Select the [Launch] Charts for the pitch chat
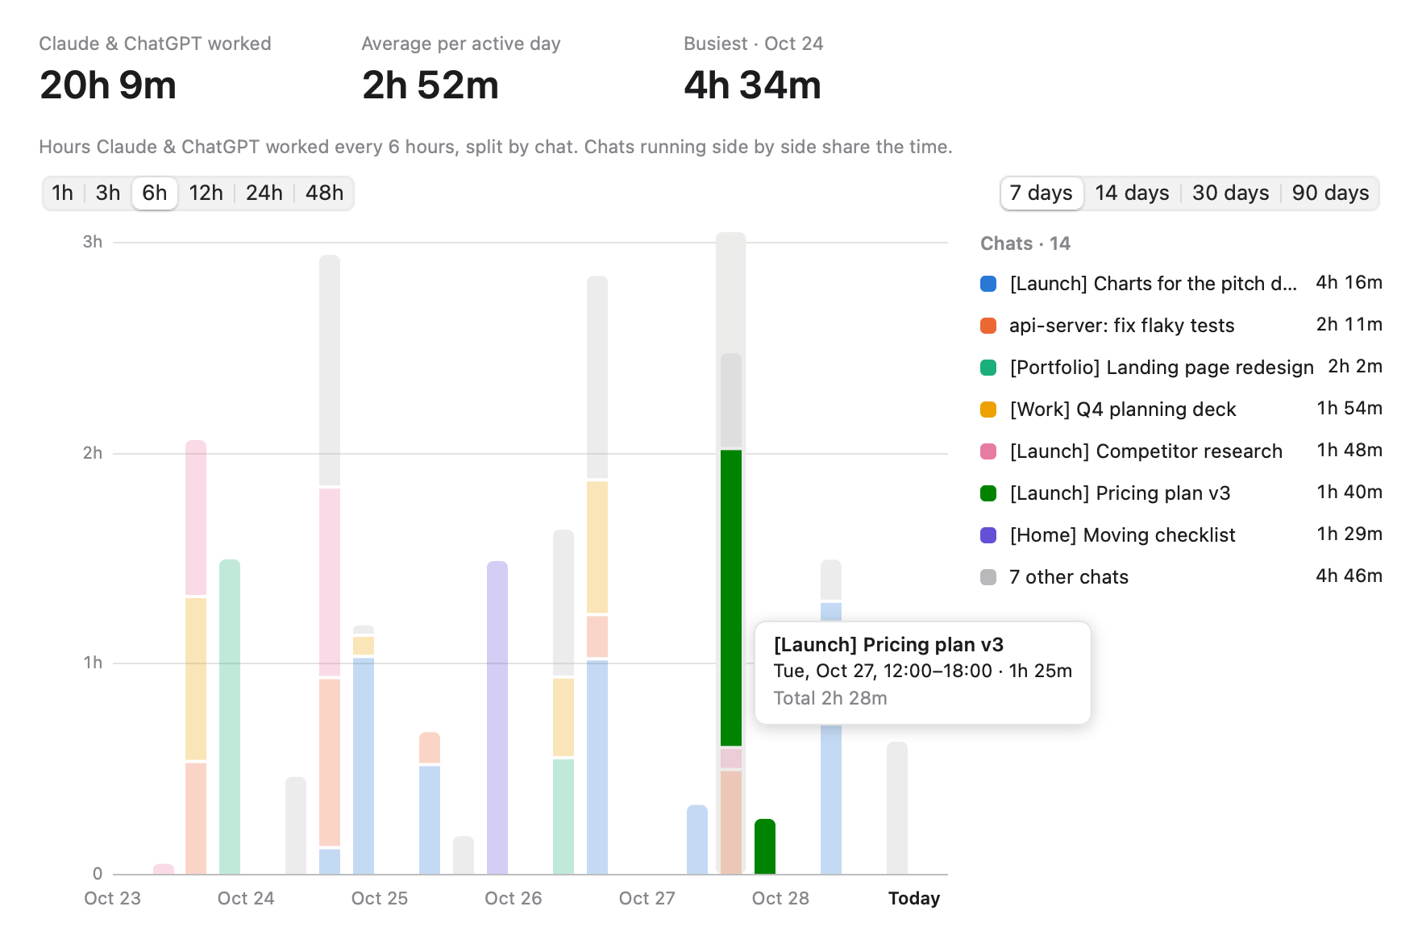This screenshot has width=1422, height=948. [1181, 284]
